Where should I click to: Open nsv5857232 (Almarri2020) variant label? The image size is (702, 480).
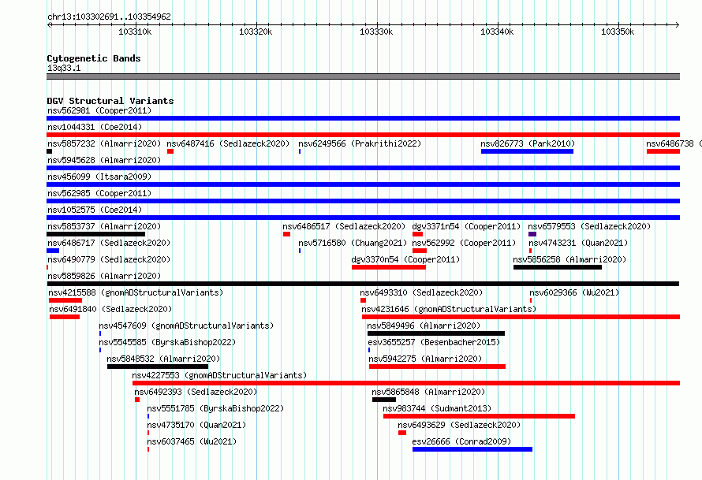point(104,143)
